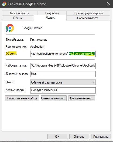Image resolution: width=113 pixels, height=142 pixels.
Task: Click Расположение файла button
Action: (22, 98)
